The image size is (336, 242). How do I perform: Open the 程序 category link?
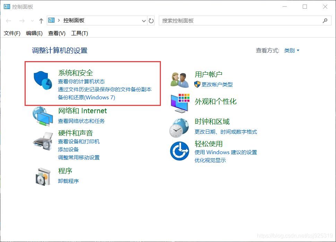(x=65, y=171)
